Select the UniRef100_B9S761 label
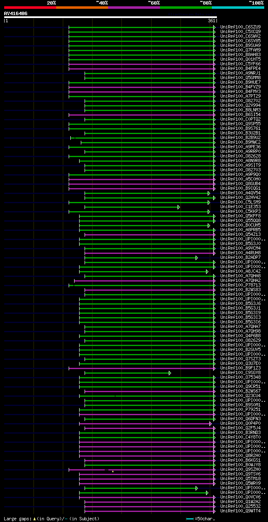The image size is (268, 522). [240, 129]
